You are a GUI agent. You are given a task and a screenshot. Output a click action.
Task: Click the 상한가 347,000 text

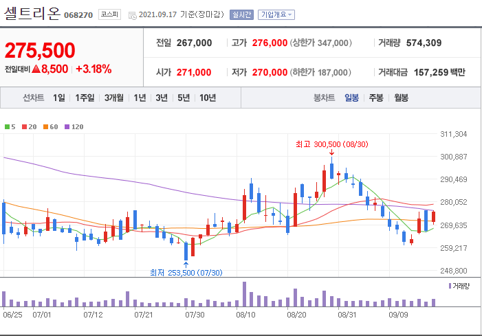321,43
